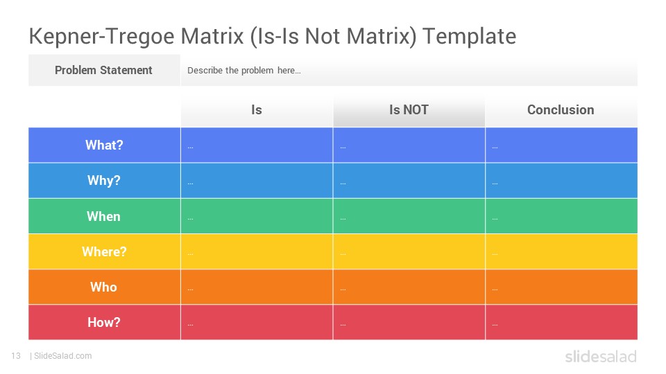Click the green 'When' row label

point(104,216)
